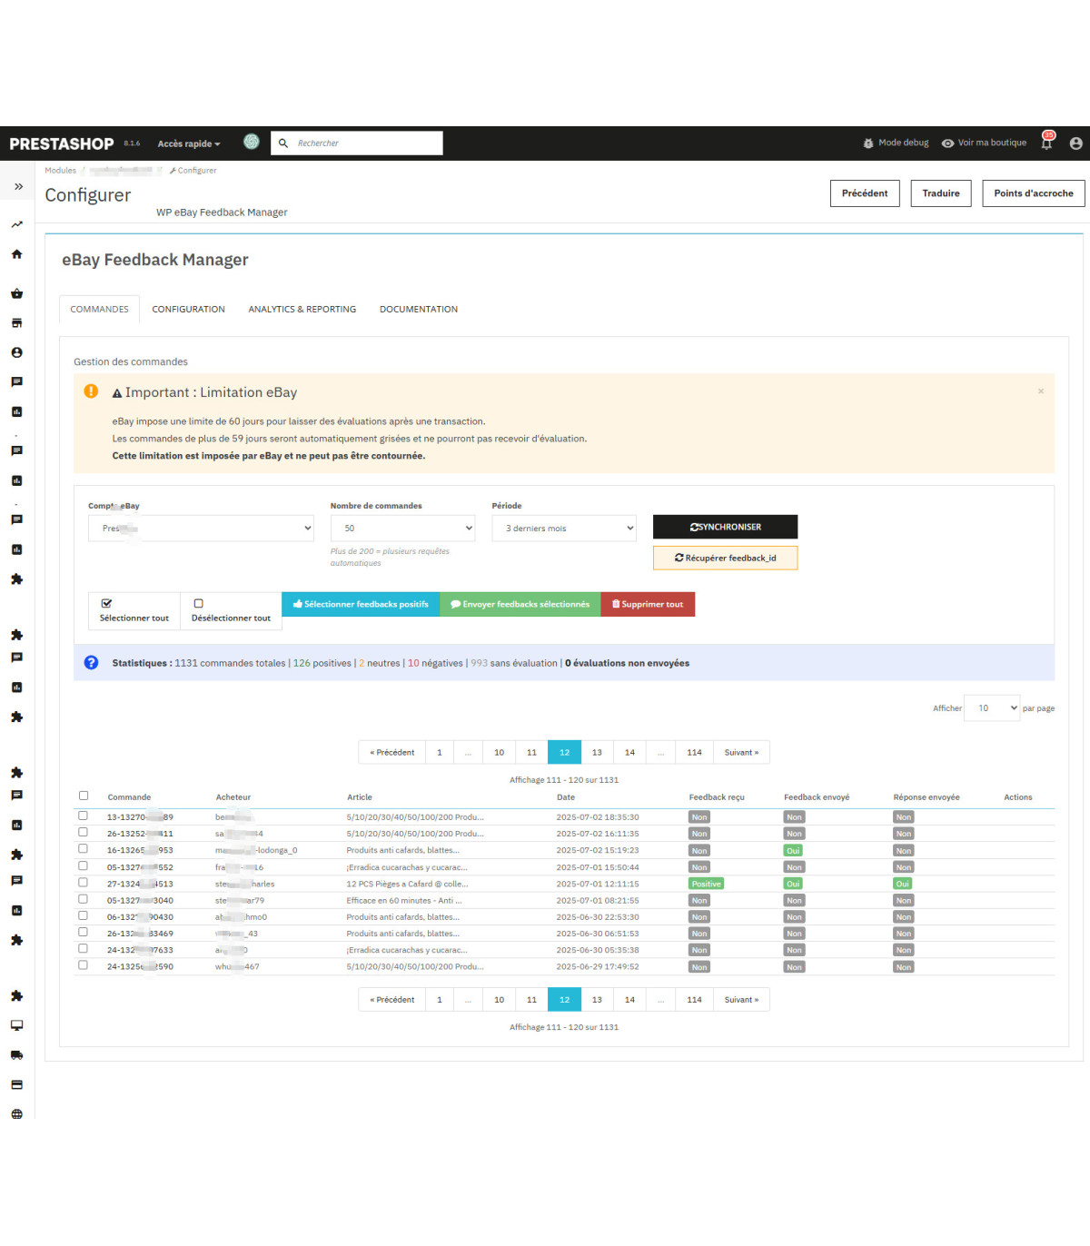Dismiss the eBay limitation warning
The image size is (1090, 1246).
click(1041, 391)
